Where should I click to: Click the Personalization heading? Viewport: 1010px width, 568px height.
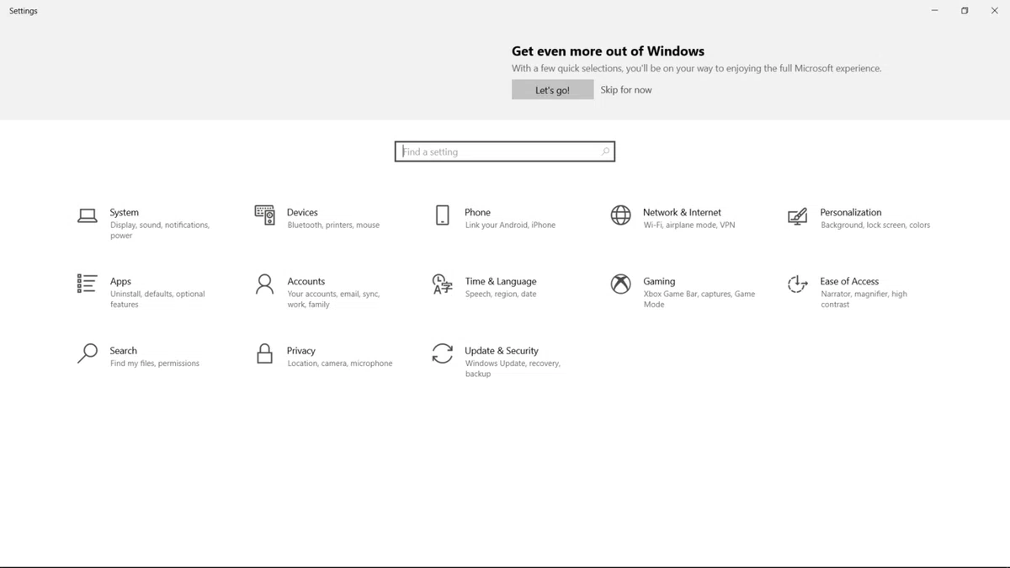[x=851, y=213]
